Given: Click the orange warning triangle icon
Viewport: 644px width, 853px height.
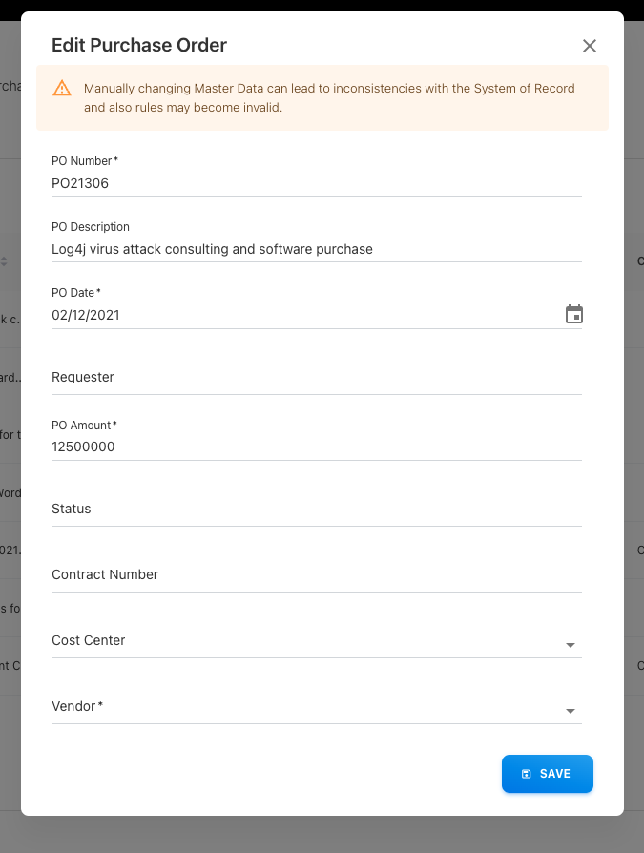Looking at the screenshot, I should [62, 89].
